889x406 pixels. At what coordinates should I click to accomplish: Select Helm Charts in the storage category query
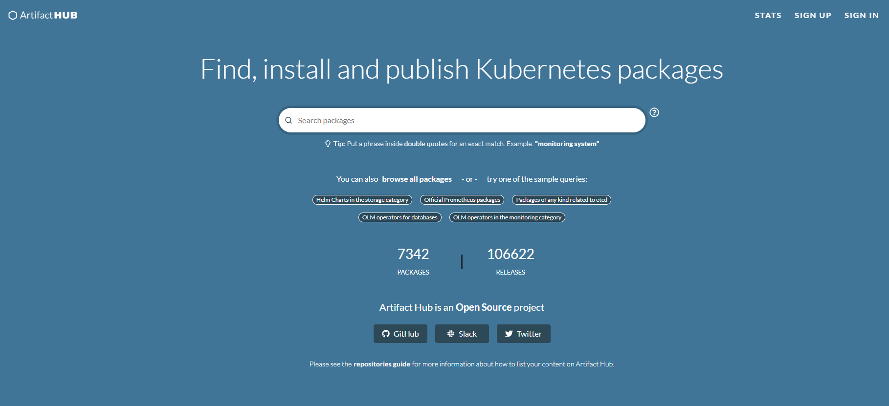(x=362, y=200)
